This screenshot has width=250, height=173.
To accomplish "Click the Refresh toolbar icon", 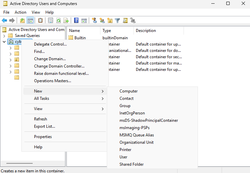I will pos(58,20).
